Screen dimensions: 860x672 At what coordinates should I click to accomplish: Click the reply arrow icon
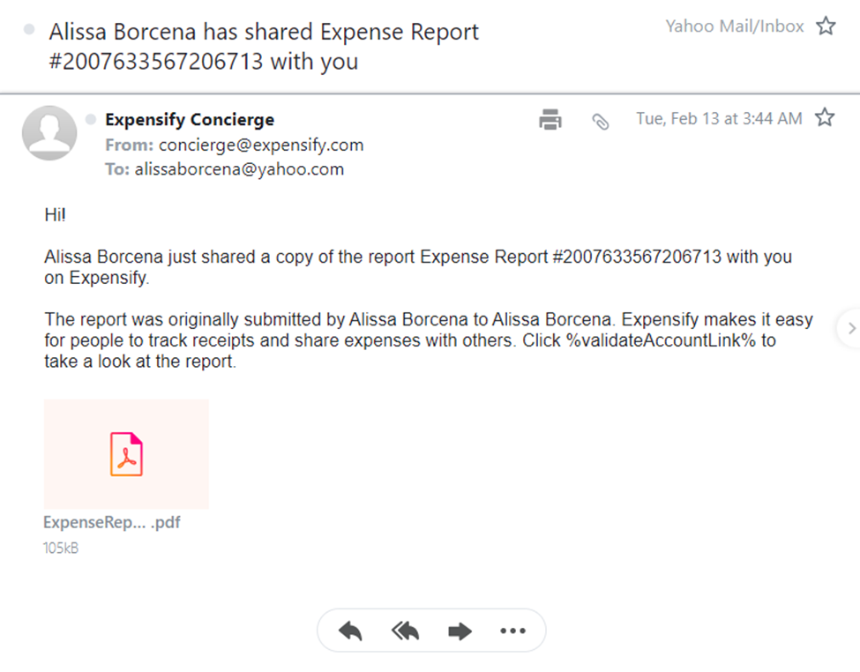tap(350, 631)
